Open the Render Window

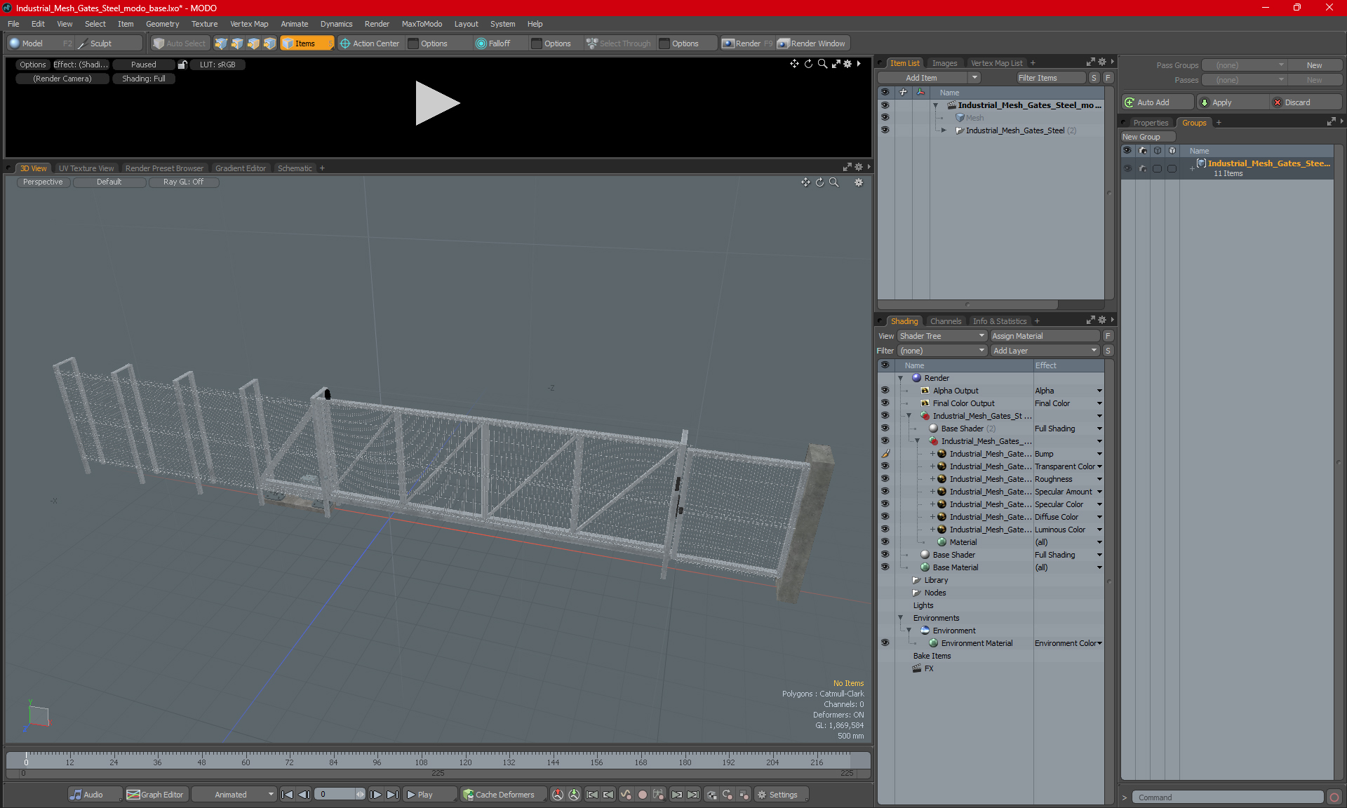(x=812, y=43)
